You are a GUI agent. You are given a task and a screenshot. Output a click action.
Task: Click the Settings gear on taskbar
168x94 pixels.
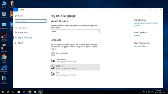[x=40, y=92]
